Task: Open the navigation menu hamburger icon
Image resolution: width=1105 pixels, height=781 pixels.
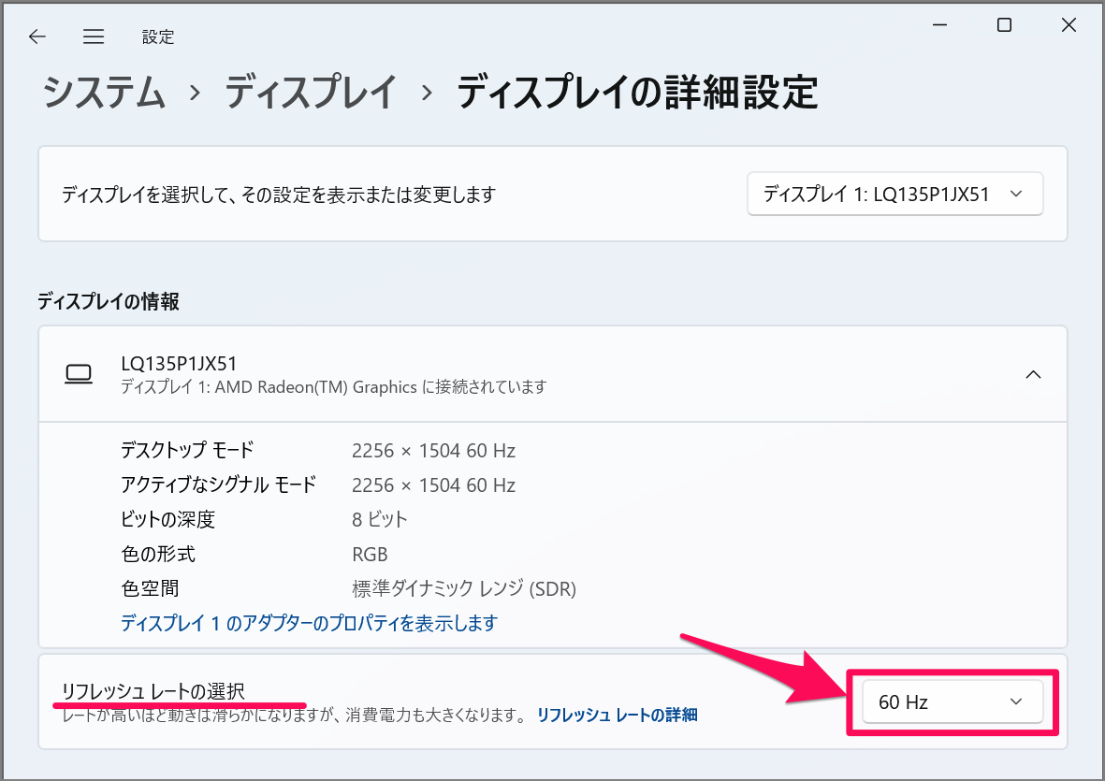Action: pyautogui.click(x=93, y=36)
